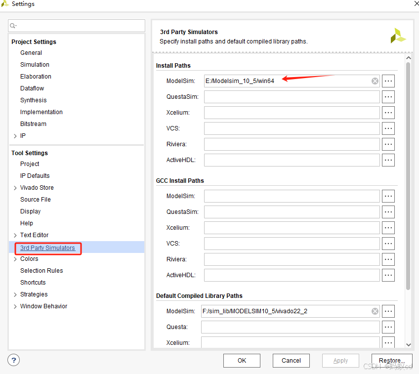Viewport: 419px width, 374px height.
Task: Browse for Xcelium GCC install path
Action: (x=388, y=228)
